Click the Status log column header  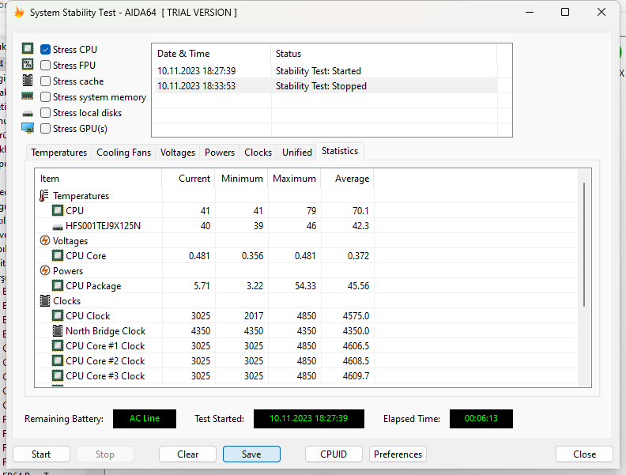point(383,54)
